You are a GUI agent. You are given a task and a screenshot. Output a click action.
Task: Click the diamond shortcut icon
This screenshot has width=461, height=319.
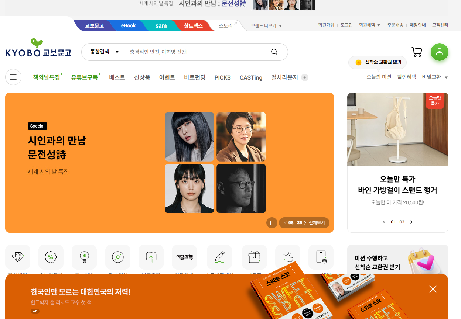click(18, 257)
